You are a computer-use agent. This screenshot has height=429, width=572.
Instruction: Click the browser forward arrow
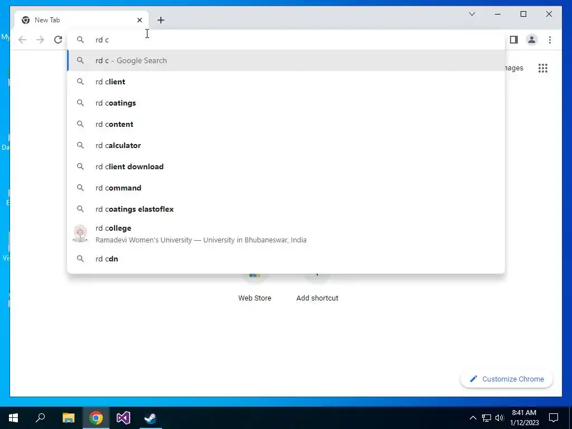(x=40, y=40)
